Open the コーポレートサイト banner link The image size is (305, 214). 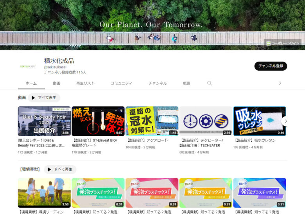coord(283,43)
